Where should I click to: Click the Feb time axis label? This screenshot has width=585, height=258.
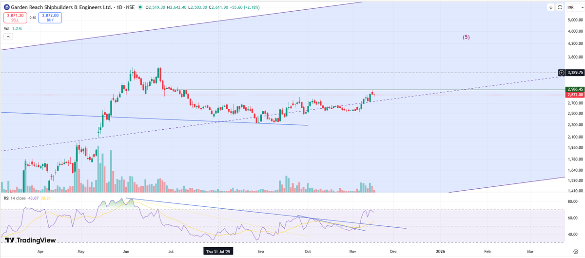(487, 251)
